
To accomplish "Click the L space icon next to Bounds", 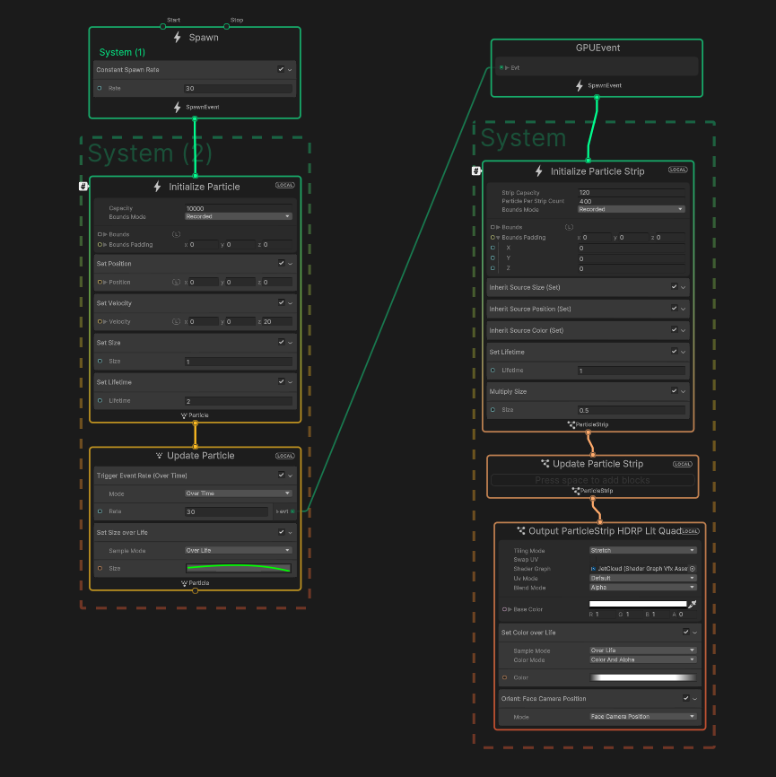I will coord(176,234).
